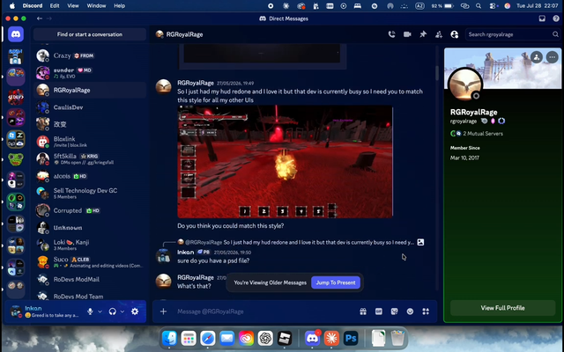
Task: Deafen with the headphones button
Action: click(x=113, y=312)
